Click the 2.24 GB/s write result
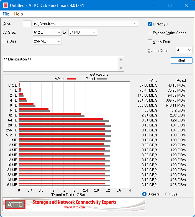195x217 pixels. (150, 115)
